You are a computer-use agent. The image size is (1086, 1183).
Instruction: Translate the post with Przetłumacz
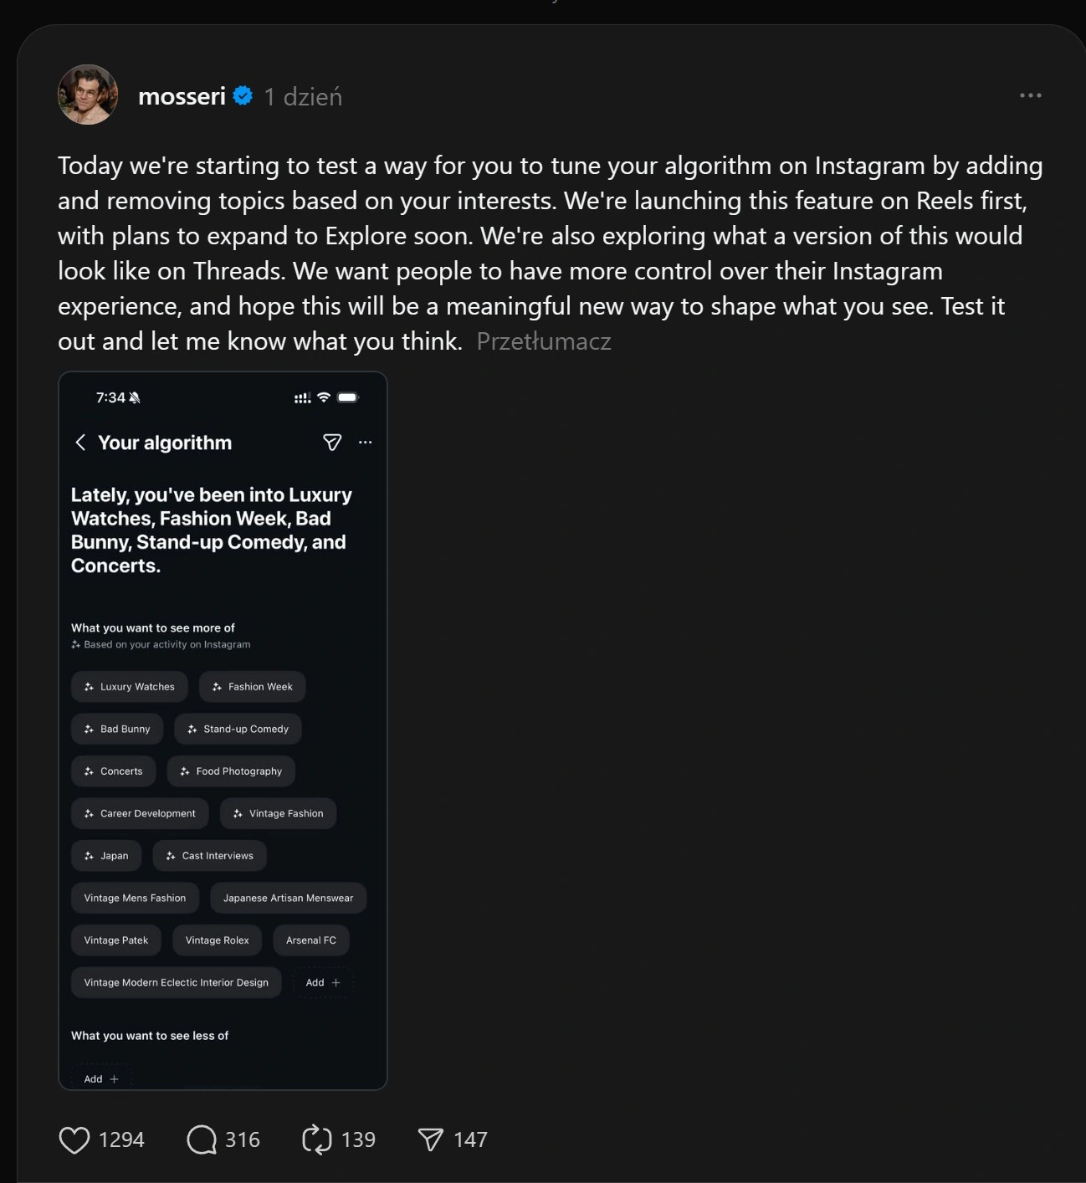(544, 341)
